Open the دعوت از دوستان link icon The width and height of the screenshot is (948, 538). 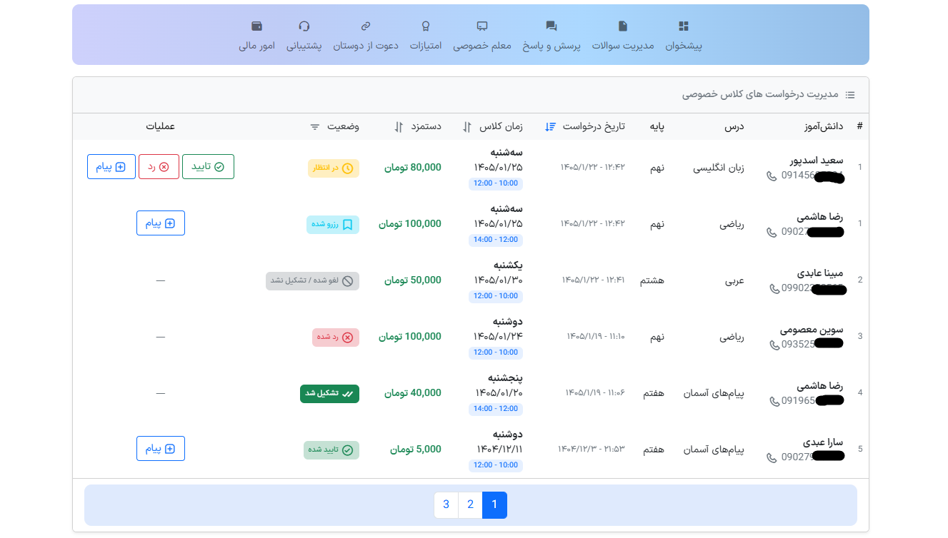366,26
